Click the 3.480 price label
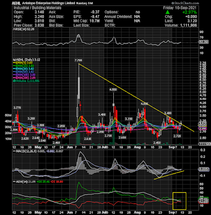 [168, 113]
